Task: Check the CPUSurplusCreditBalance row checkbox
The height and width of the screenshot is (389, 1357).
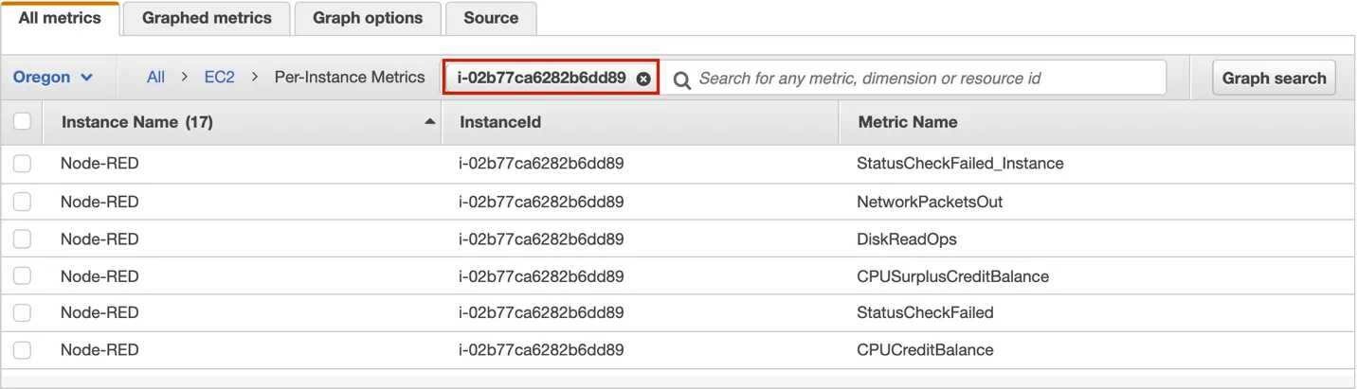Action: [x=22, y=276]
